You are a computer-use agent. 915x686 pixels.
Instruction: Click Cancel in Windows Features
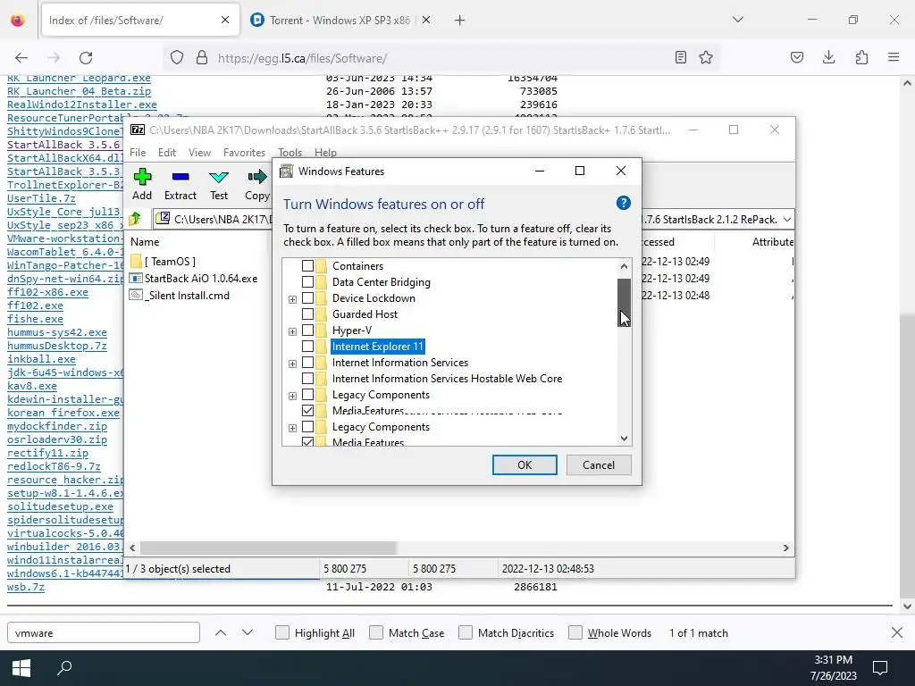pyautogui.click(x=599, y=464)
